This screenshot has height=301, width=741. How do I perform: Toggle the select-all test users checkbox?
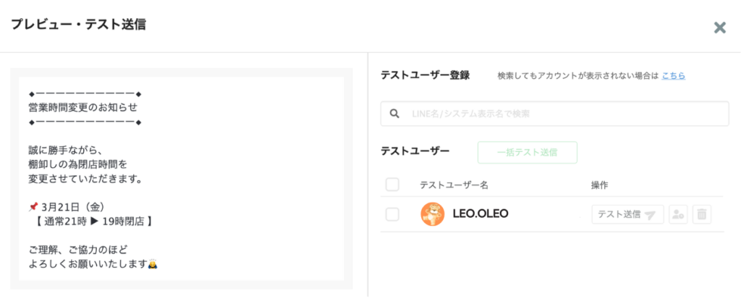point(392,185)
